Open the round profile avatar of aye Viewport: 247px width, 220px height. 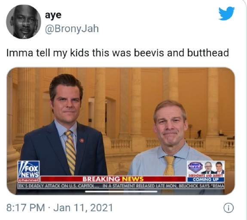24,22
